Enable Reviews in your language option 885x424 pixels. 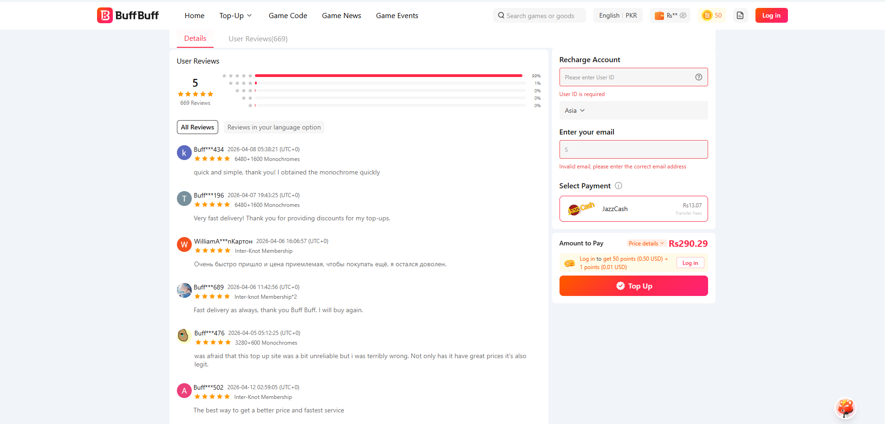coord(274,127)
